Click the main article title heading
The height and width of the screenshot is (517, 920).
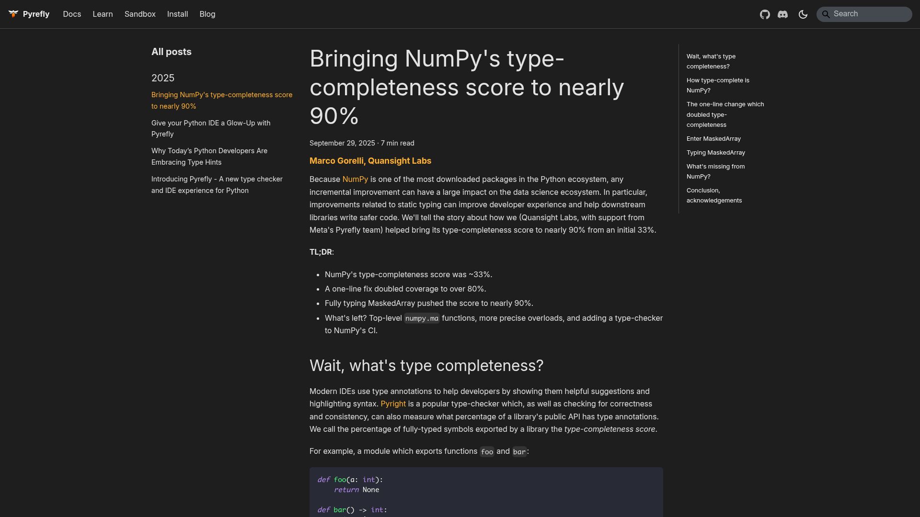pyautogui.click(x=467, y=87)
